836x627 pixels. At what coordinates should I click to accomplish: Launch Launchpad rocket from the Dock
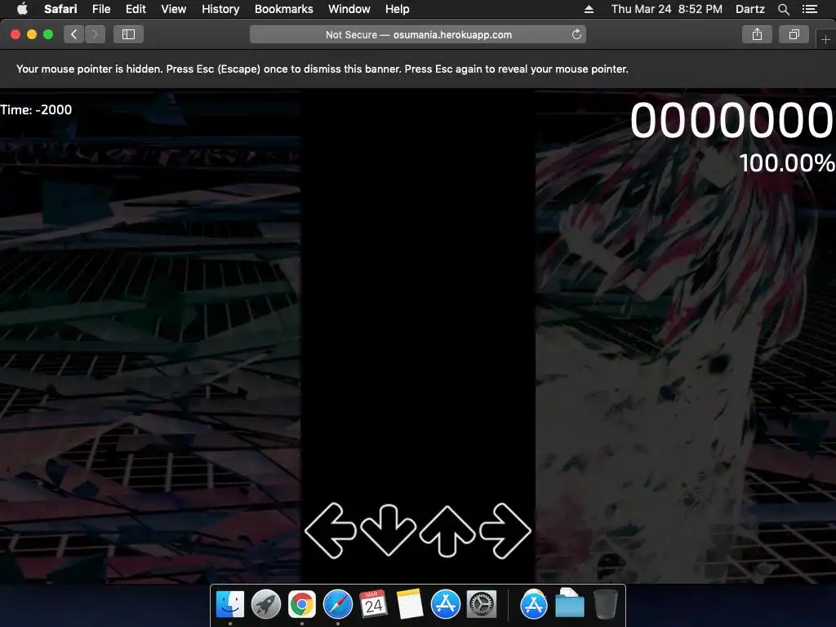(266, 604)
